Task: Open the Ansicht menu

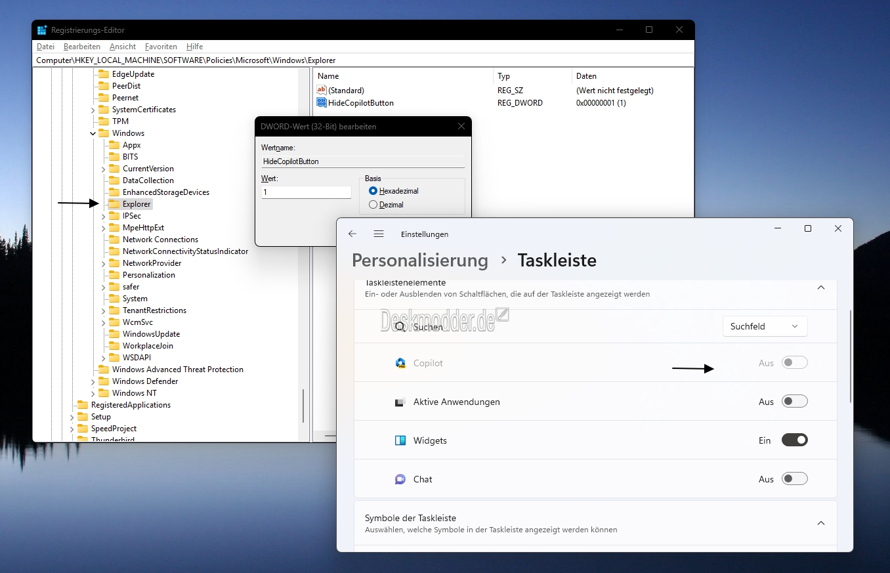Action: (x=123, y=47)
